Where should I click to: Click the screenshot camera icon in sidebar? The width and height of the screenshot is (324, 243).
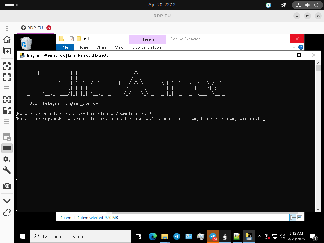coord(7,186)
